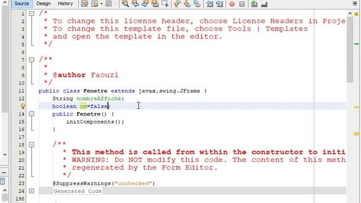Click line number 11 in gutter
The width and height of the screenshot is (361, 203).
pos(21,91)
